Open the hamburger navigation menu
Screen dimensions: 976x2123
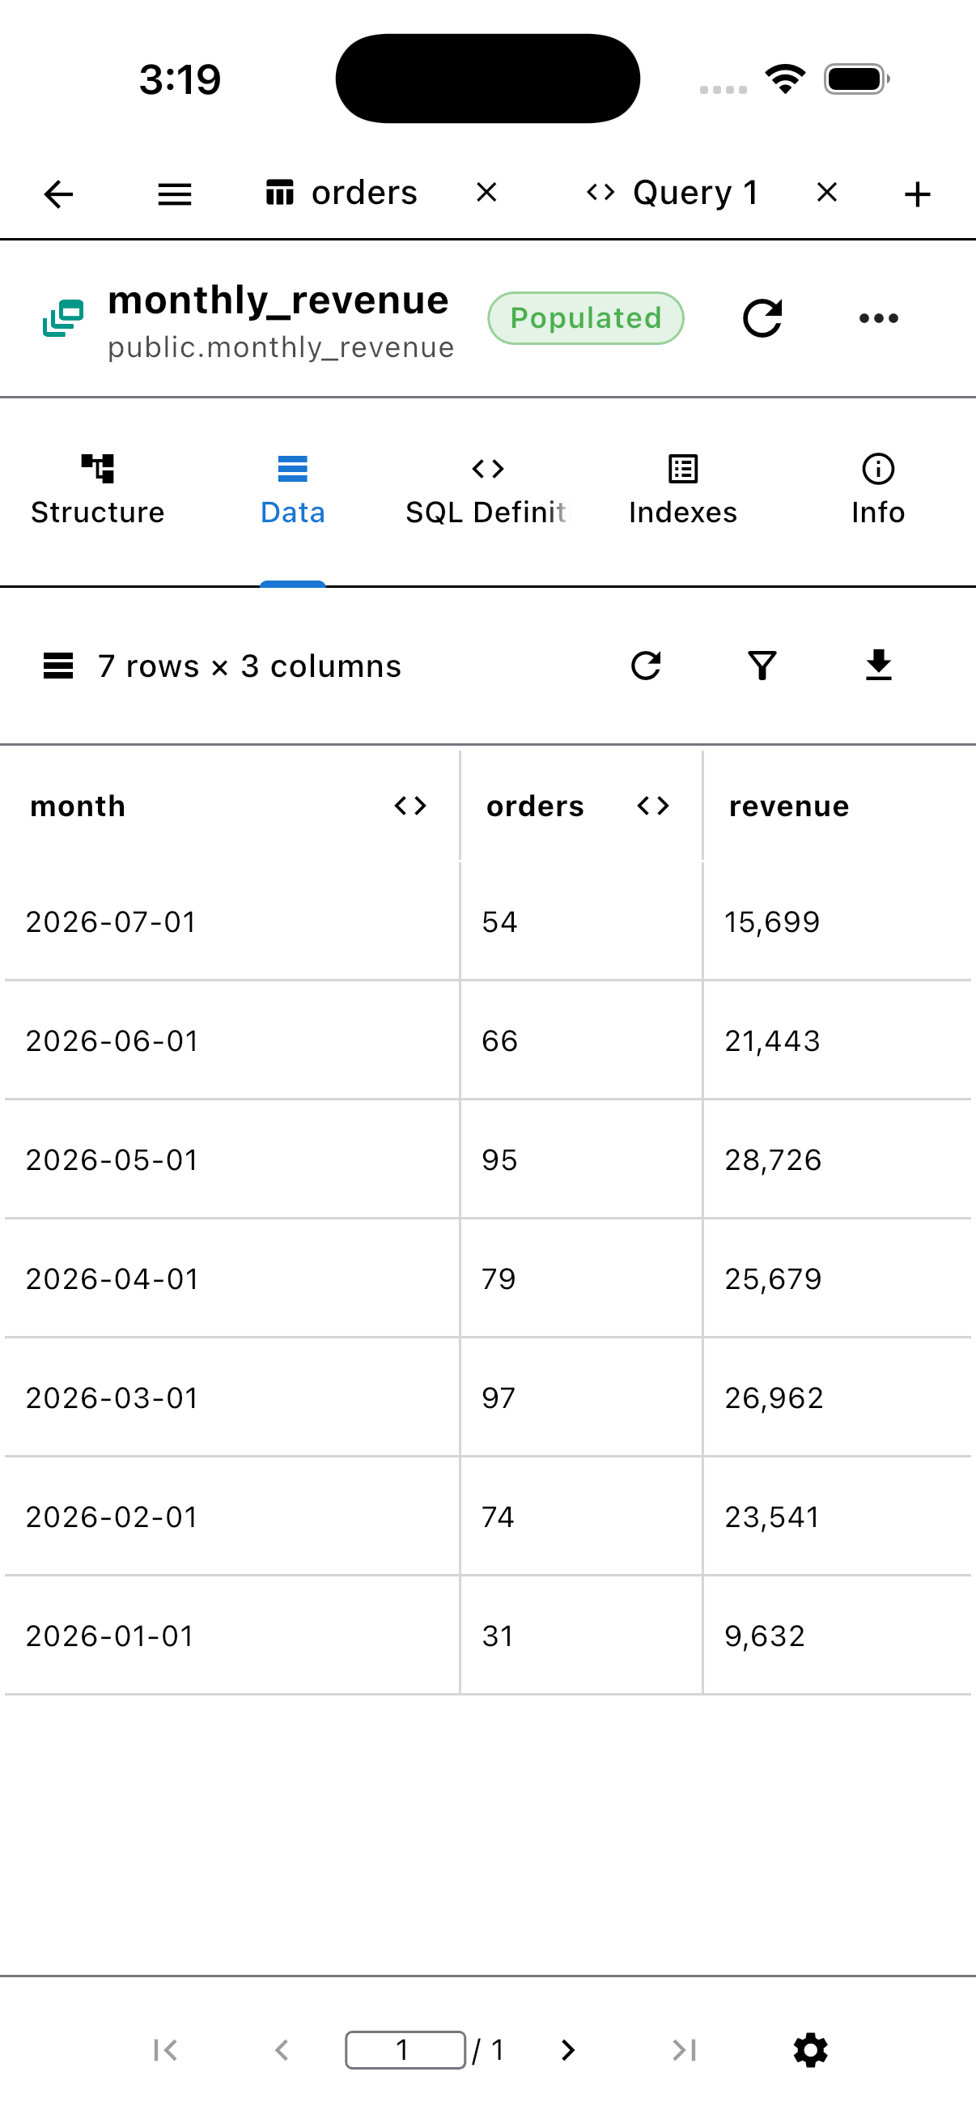(x=175, y=194)
